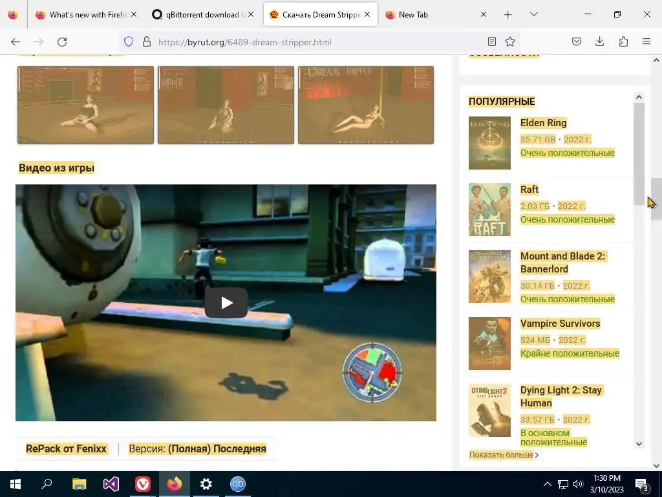Close the qBittorrent download tab
Viewport: 662px width, 497px height.
click(251, 14)
